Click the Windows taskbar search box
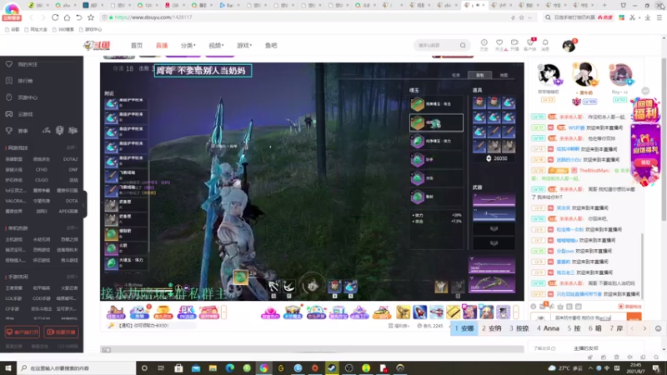The height and width of the screenshot is (375, 667). [x=77, y=367]
